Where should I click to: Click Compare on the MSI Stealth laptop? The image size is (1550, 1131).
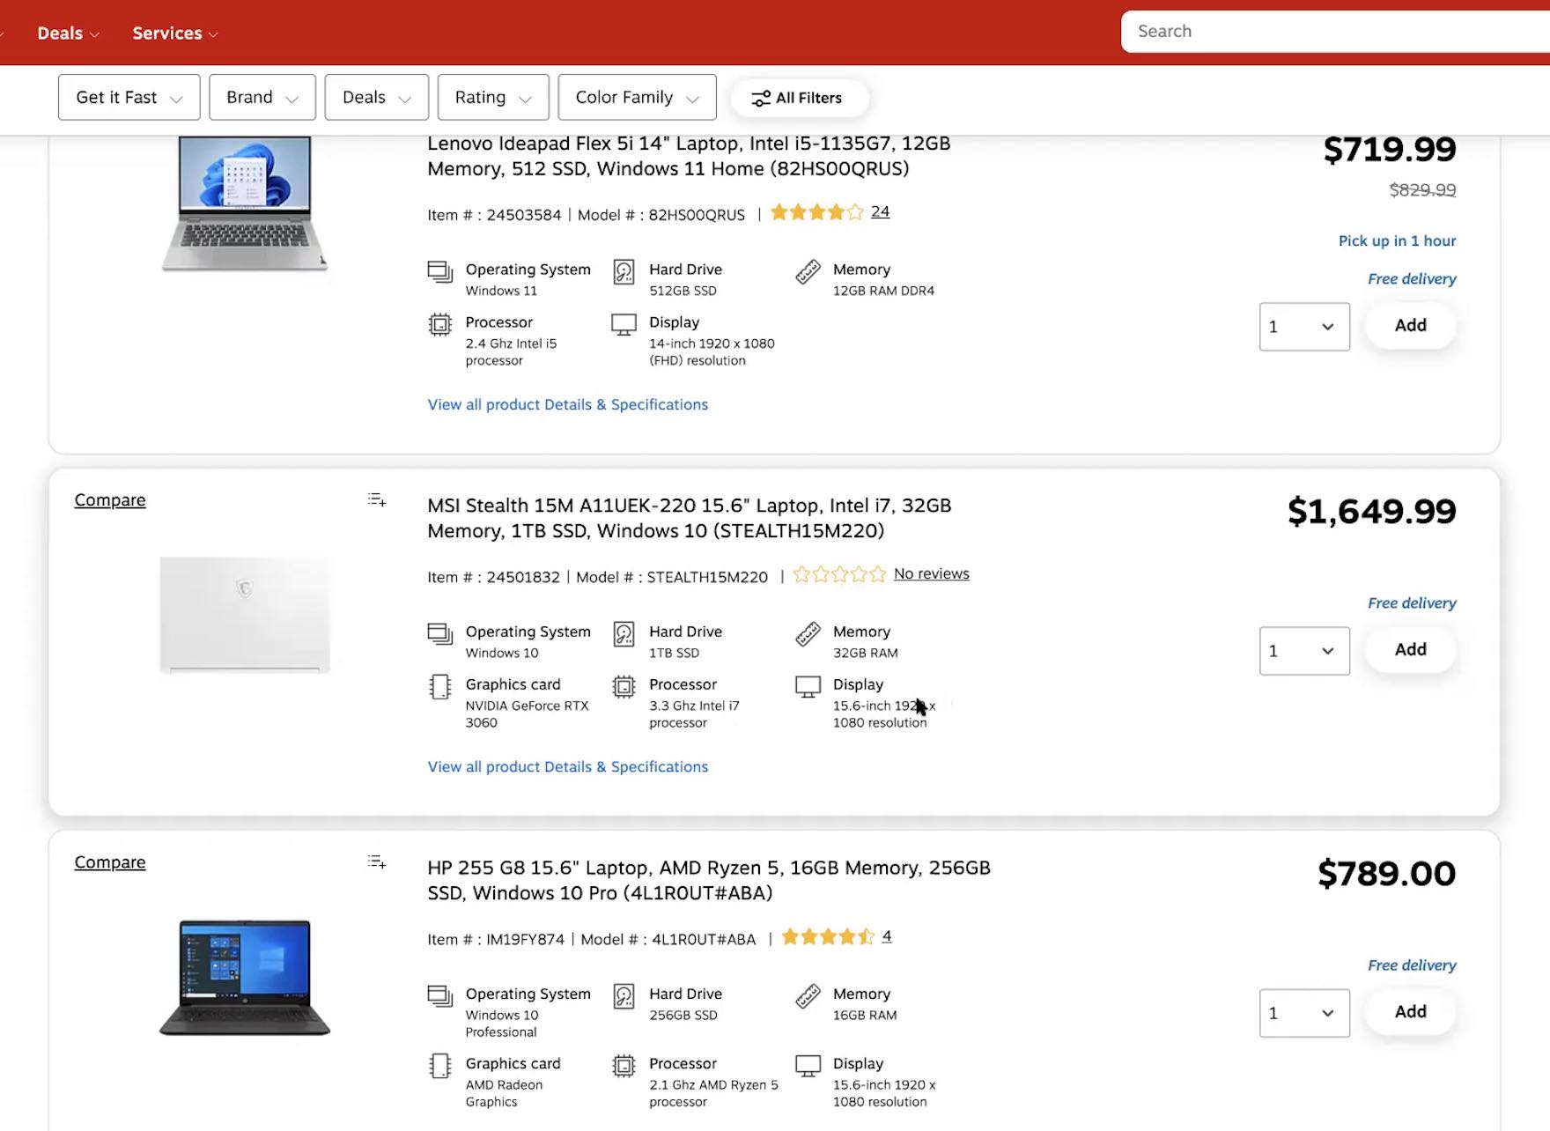pos(110,500)
